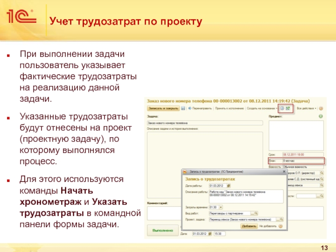336x252 pixels.
Task: Click the Предмет white box
Action: pos(296,136)
